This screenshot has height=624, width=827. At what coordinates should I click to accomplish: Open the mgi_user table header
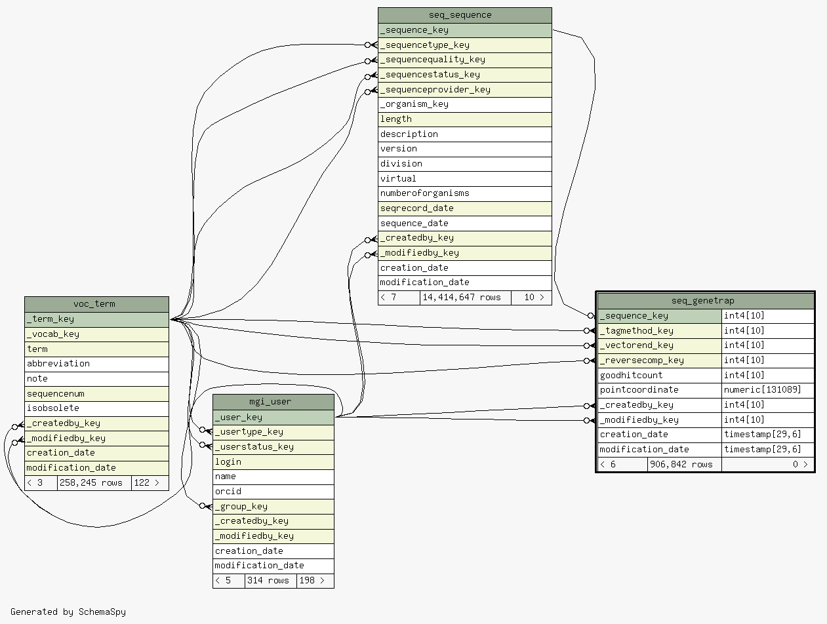pyautogui.click(x=273, y=402)
